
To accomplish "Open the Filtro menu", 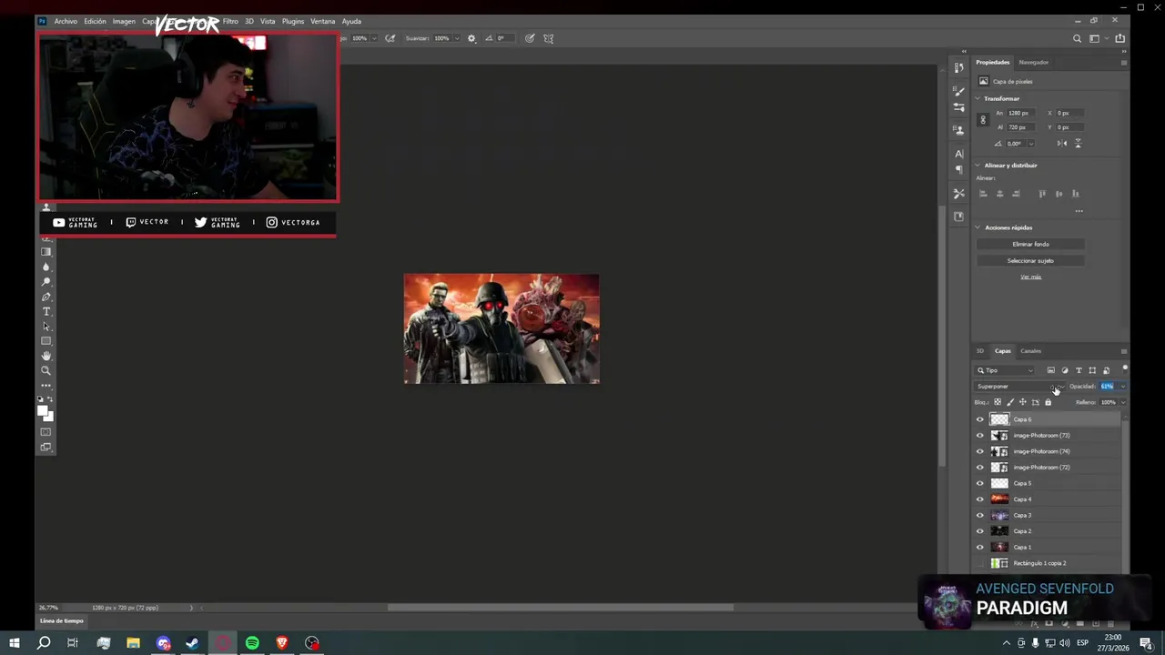I will pyautogui.click(x=230, y=21).
